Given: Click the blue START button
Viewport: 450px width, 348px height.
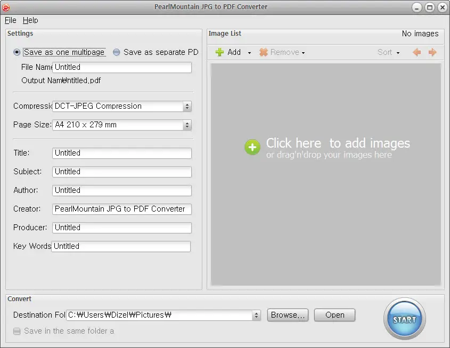Looking at the screenshot, I should coord(404,319).
